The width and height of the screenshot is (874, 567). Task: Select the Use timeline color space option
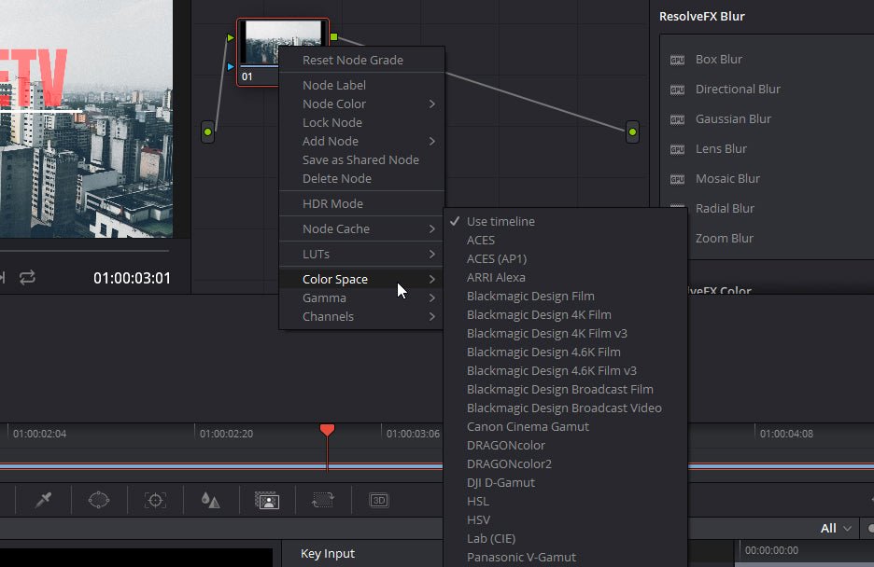click(x=565, y=221)
